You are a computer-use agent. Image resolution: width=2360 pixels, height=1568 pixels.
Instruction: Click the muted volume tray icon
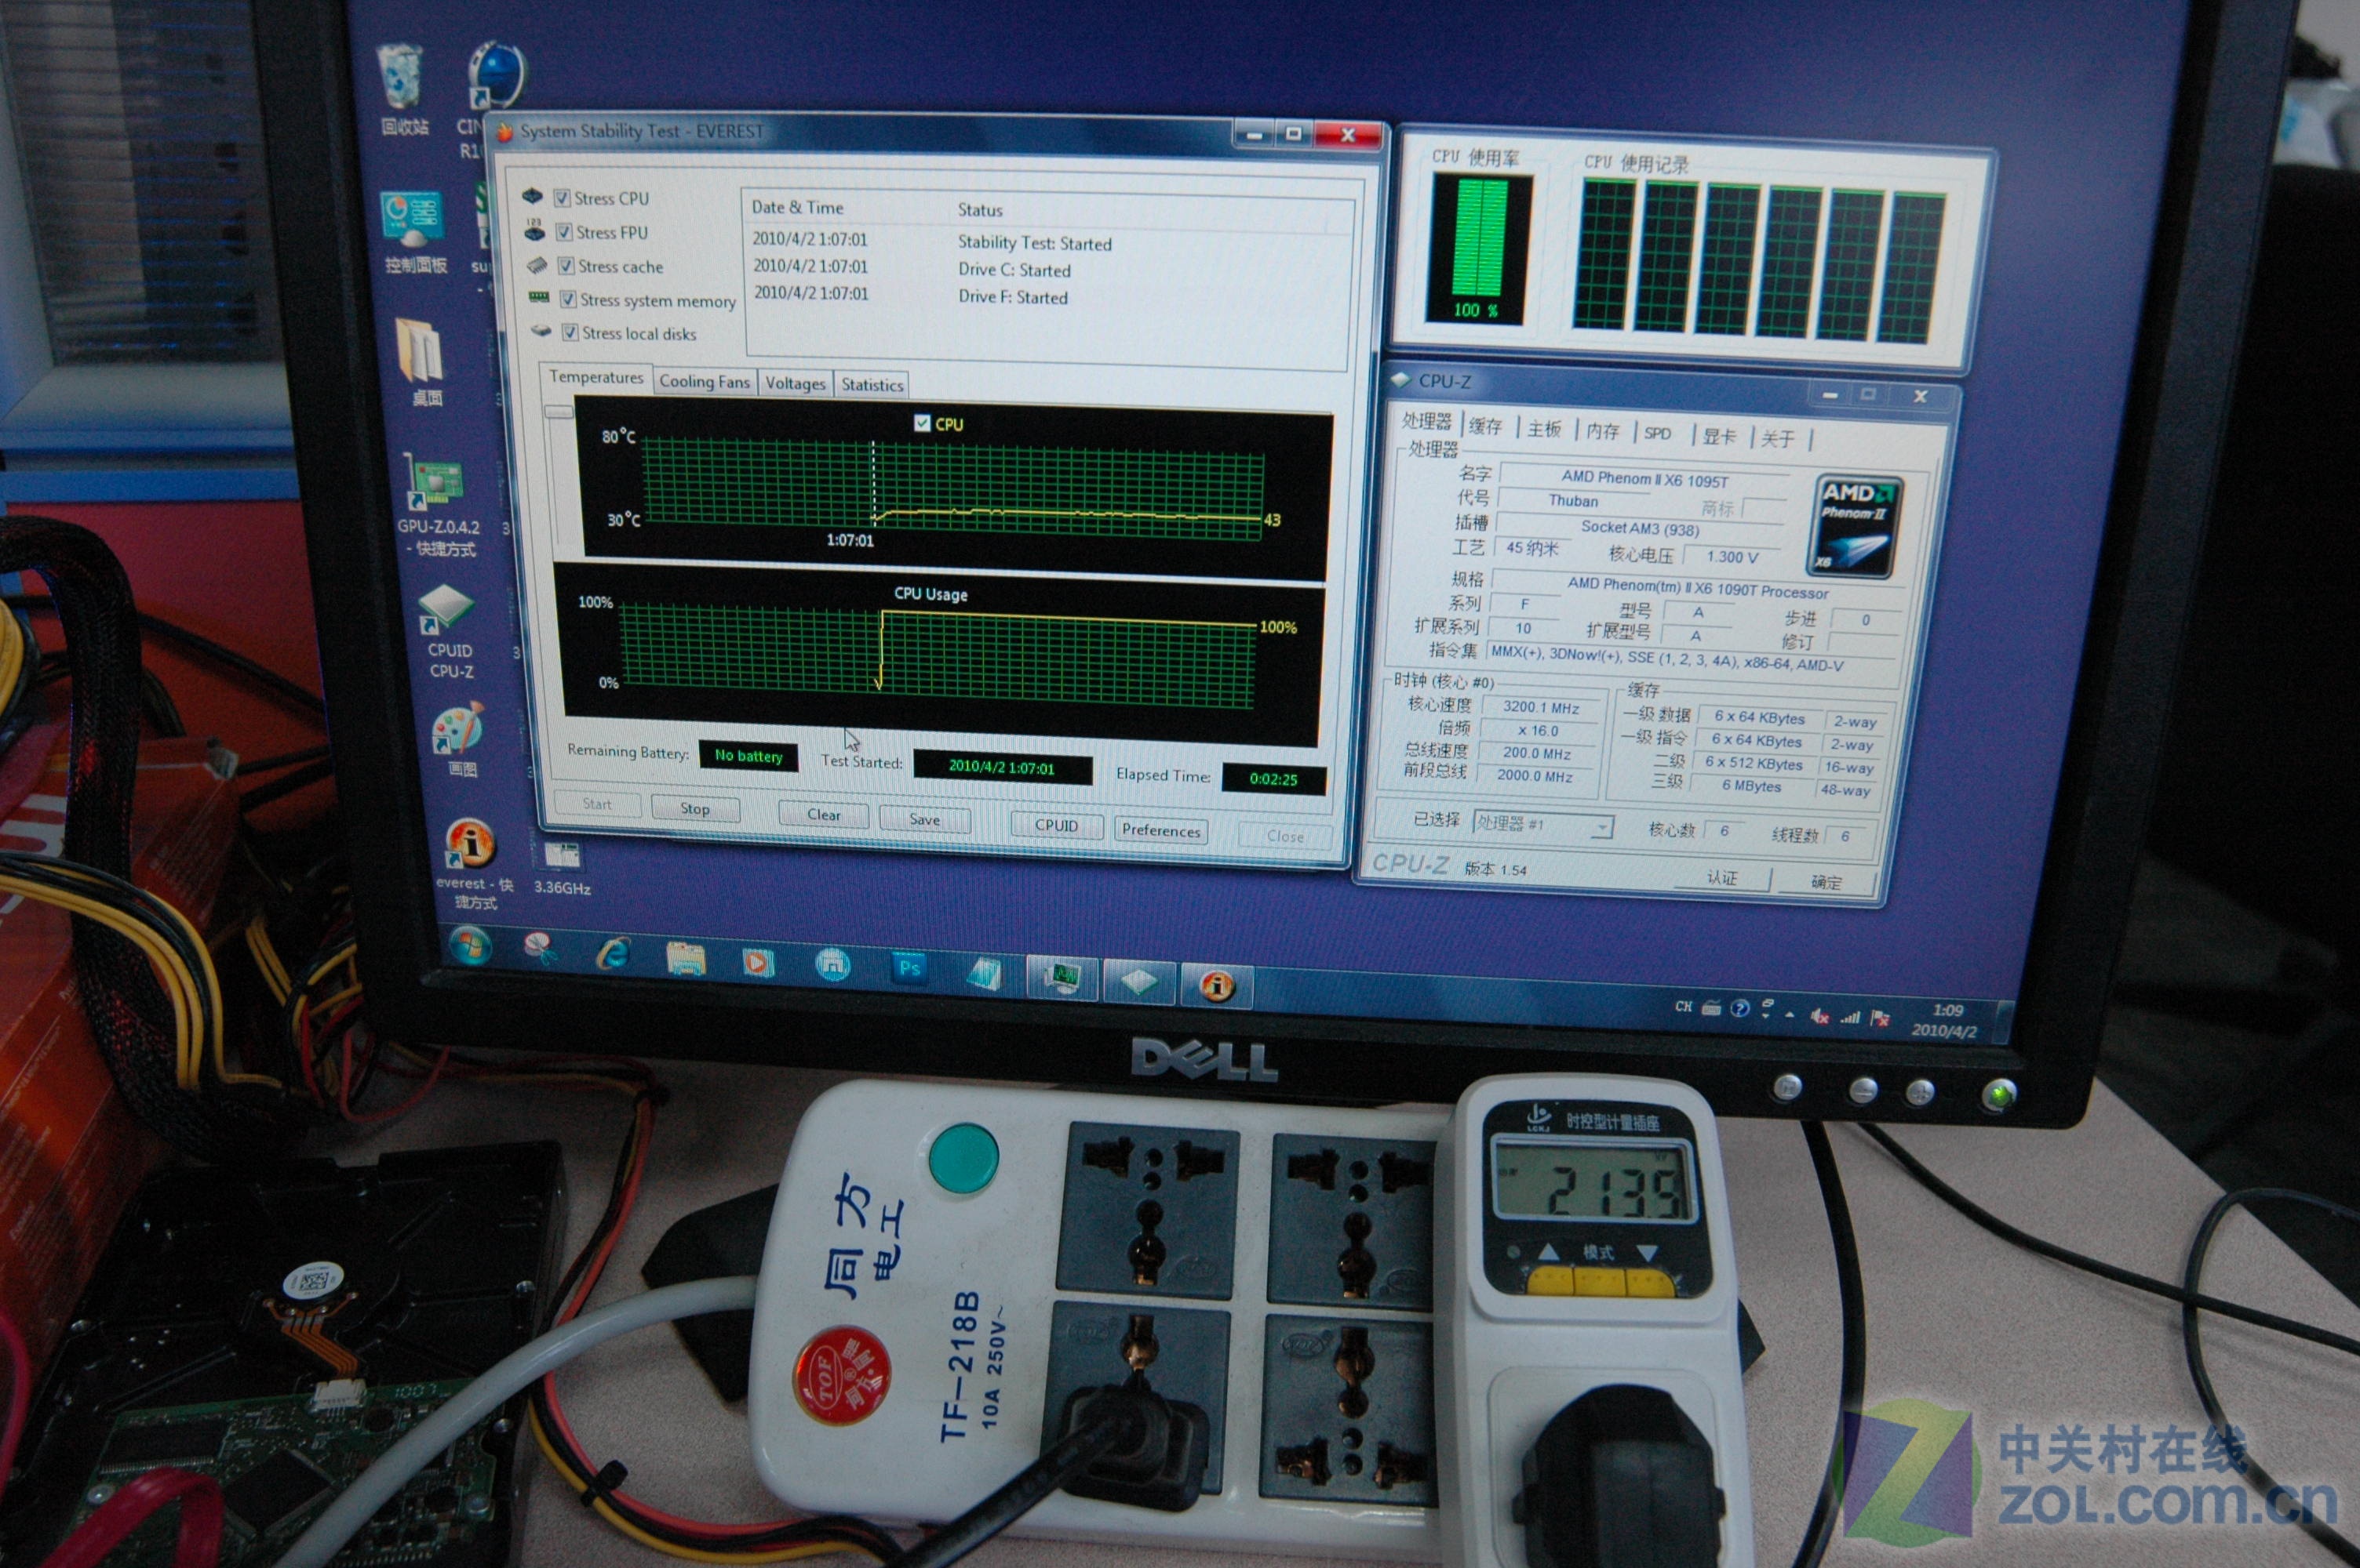pyautogui.click(x=1819, y=1017)
